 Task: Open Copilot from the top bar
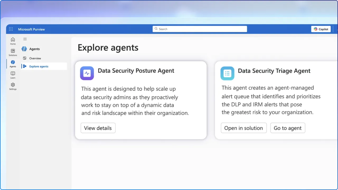coord(321,29)
